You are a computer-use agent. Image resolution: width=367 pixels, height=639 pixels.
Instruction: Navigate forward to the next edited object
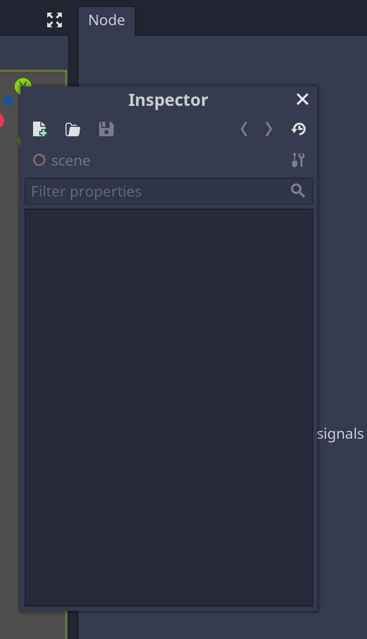pos(268,129)
